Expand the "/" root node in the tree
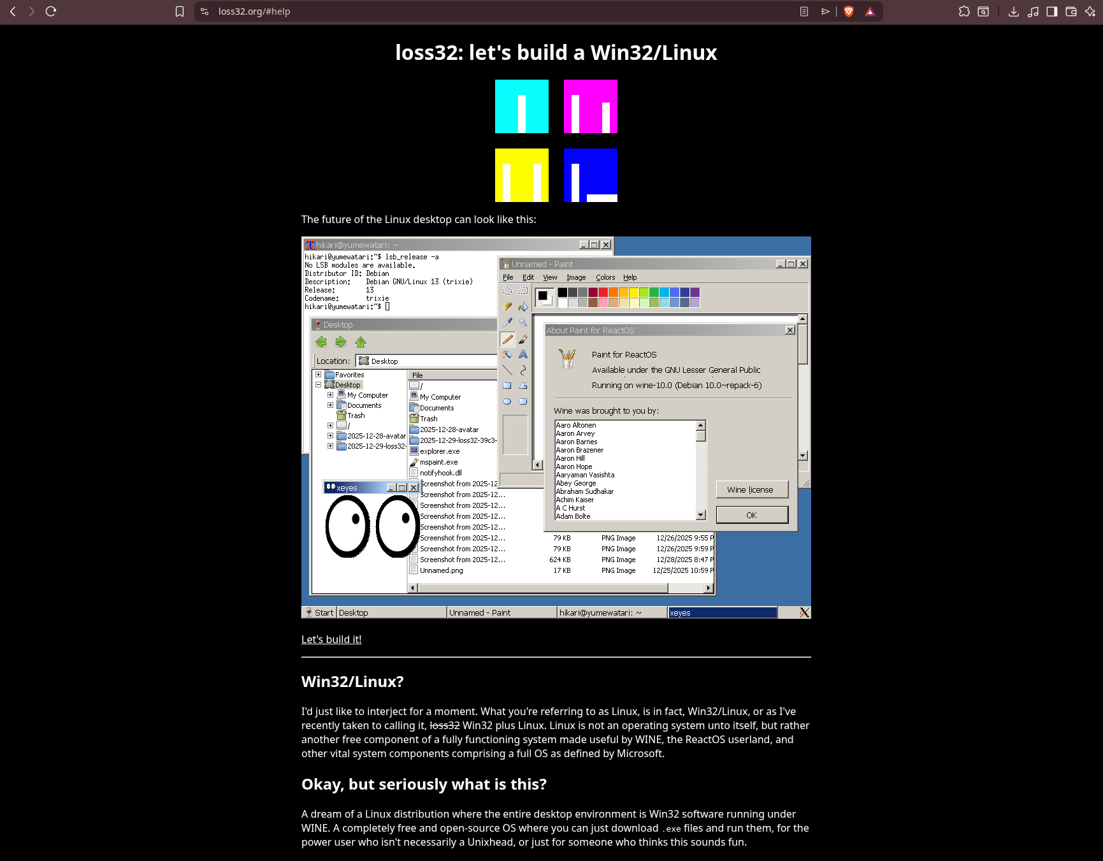This screenshot has height=861, width=1103. point(330,426)
